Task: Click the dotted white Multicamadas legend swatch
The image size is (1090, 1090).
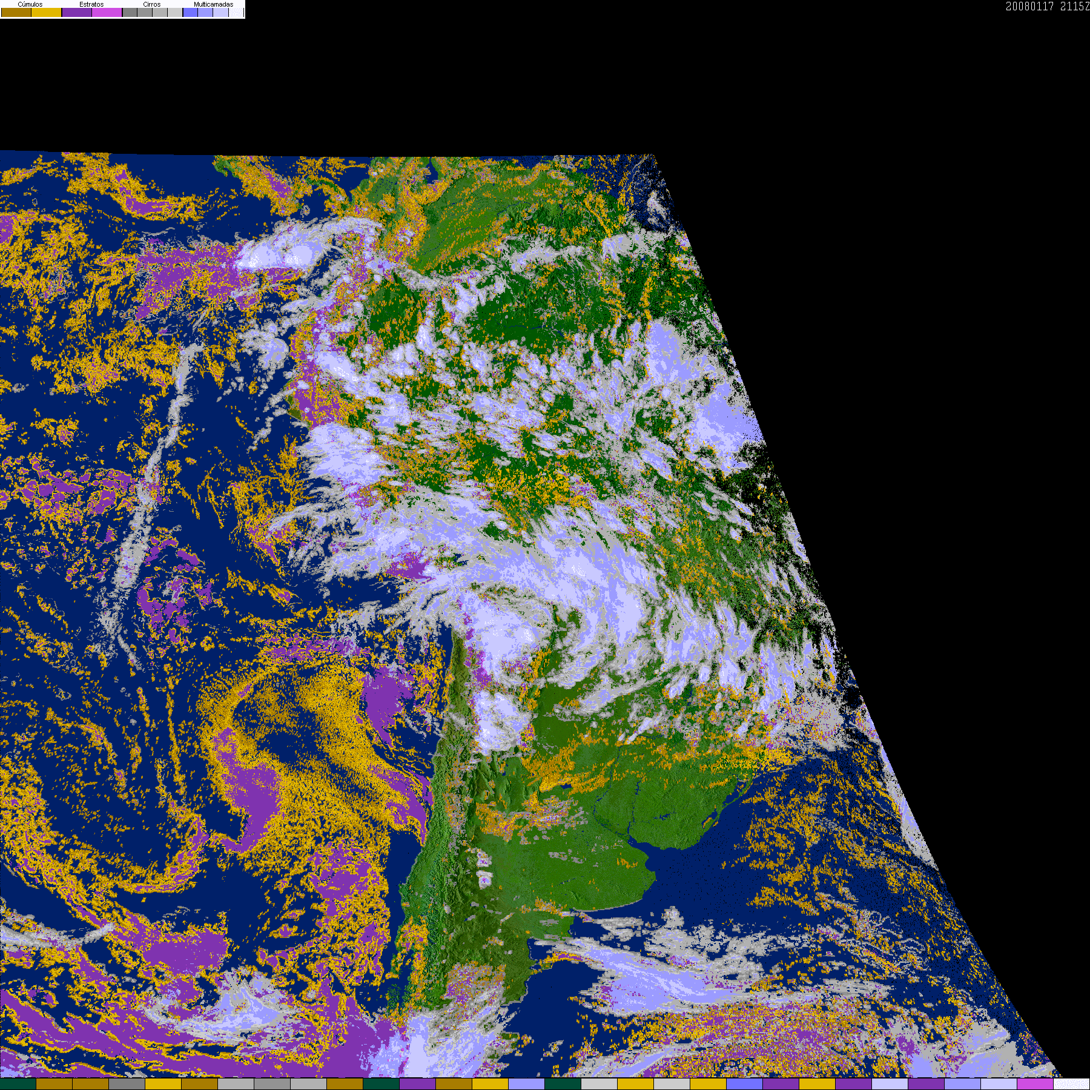Action: pyautogui.click(x=236, y=12)
